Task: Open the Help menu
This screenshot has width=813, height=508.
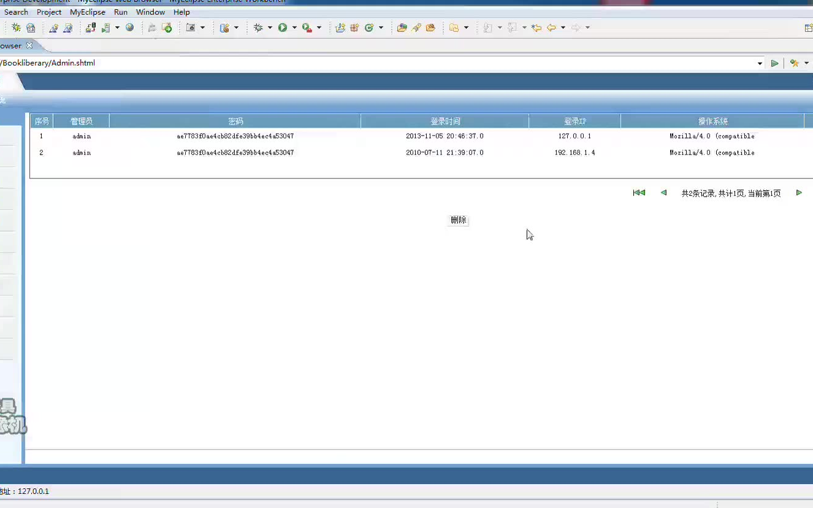Action: [x=181, y=12]
